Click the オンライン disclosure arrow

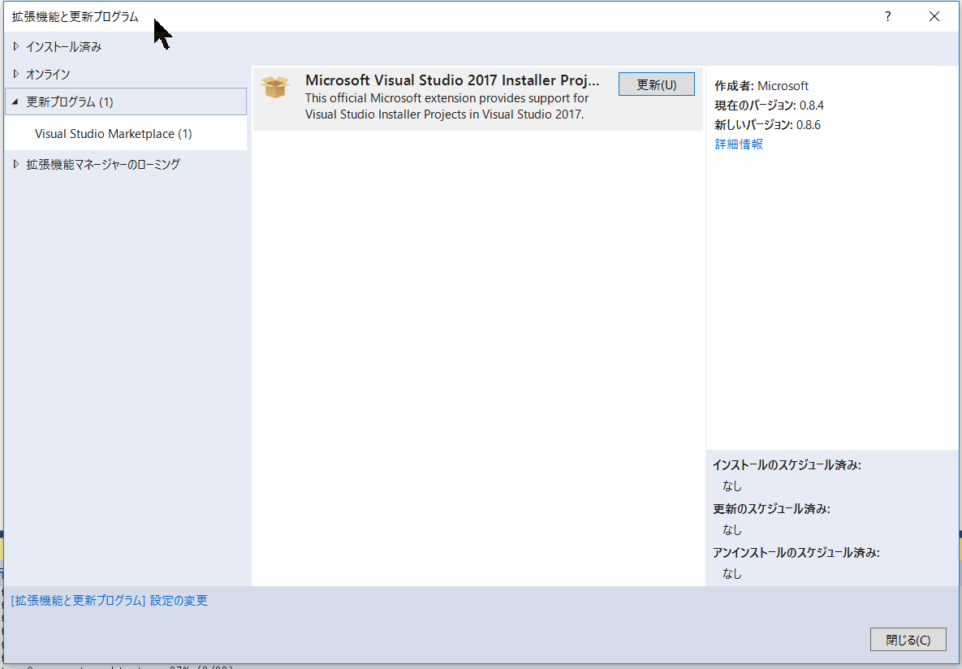pos(15,74)
